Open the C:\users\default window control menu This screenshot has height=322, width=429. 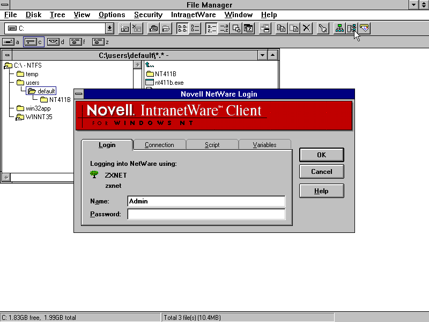pos(7,55)
